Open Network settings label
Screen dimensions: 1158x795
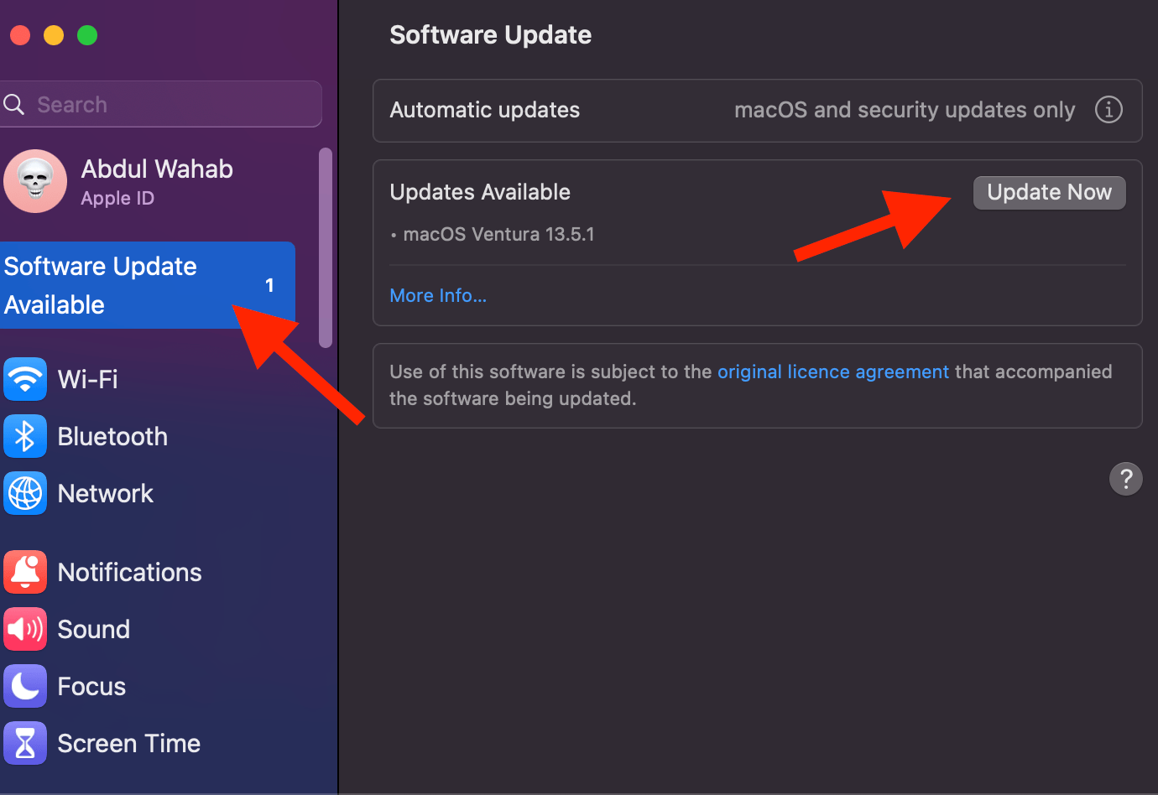tap(106, 493)
